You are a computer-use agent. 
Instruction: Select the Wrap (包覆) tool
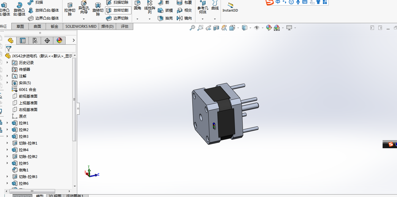click(x=184, y=2)
